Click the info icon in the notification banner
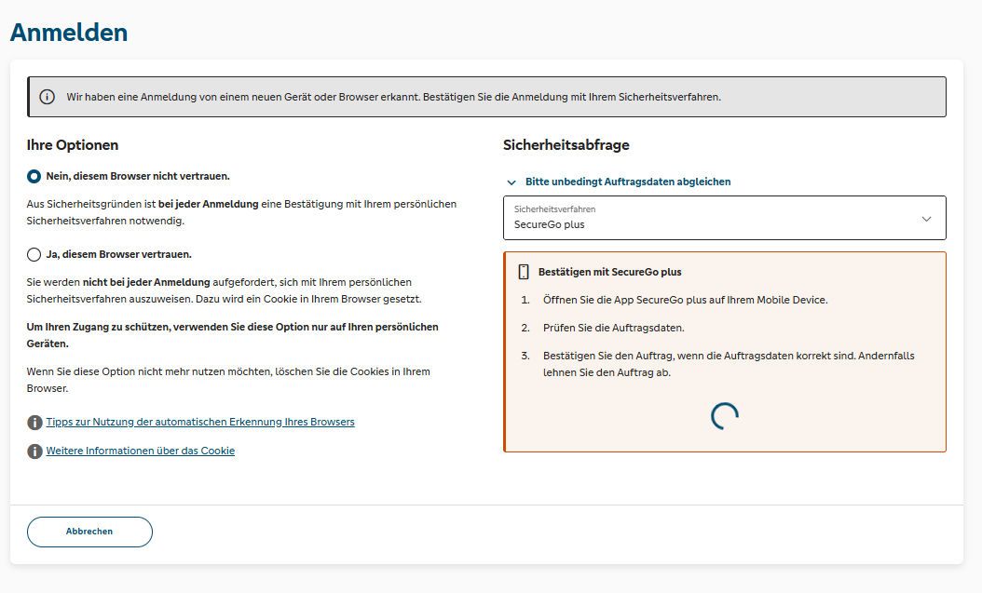The height and width of the screenshot is (593, 982). click(47, 97)
